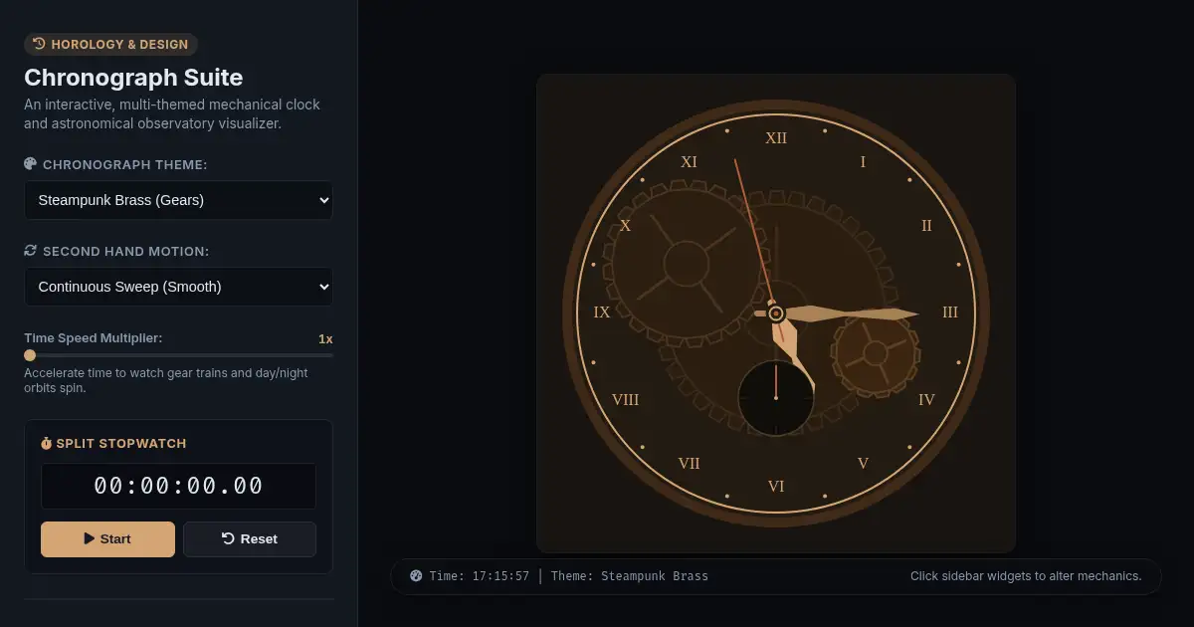Click the III numeral on the clock
The height and width of the screenshot is (627, 1194).
click(x=950, y=313)
